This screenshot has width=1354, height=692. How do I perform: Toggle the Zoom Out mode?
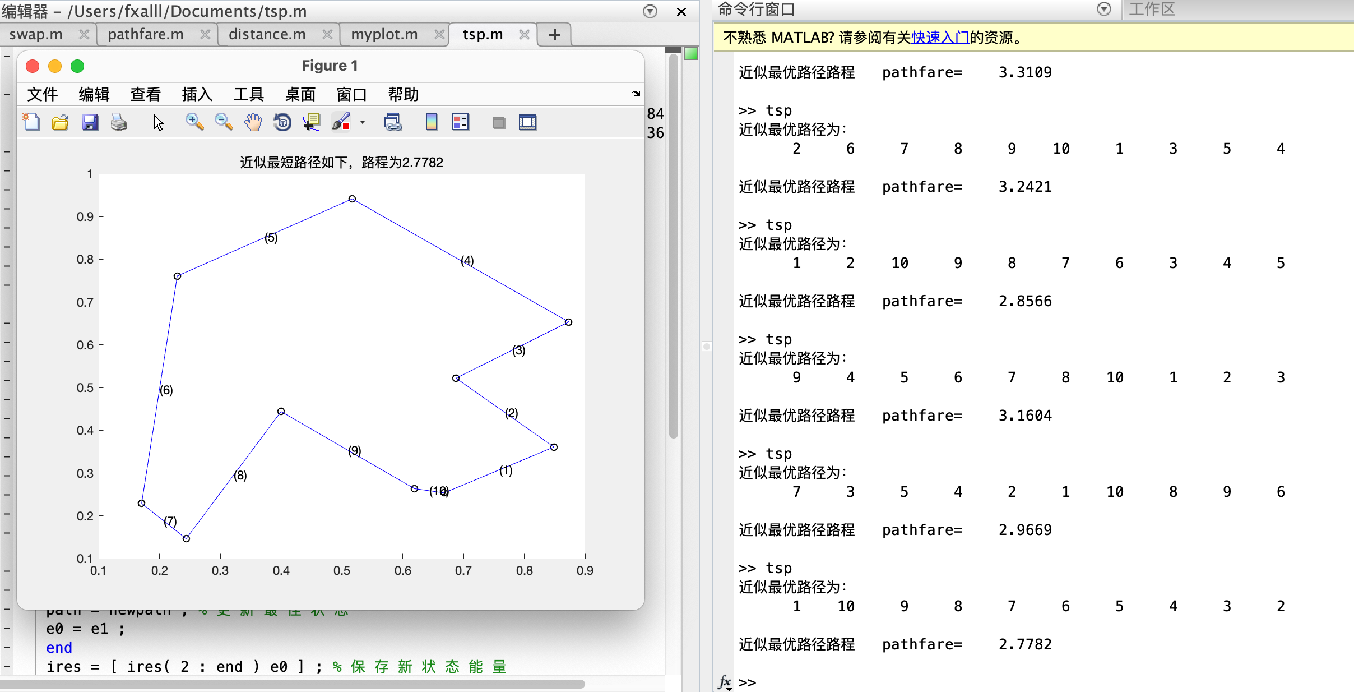tap(224, 122)
